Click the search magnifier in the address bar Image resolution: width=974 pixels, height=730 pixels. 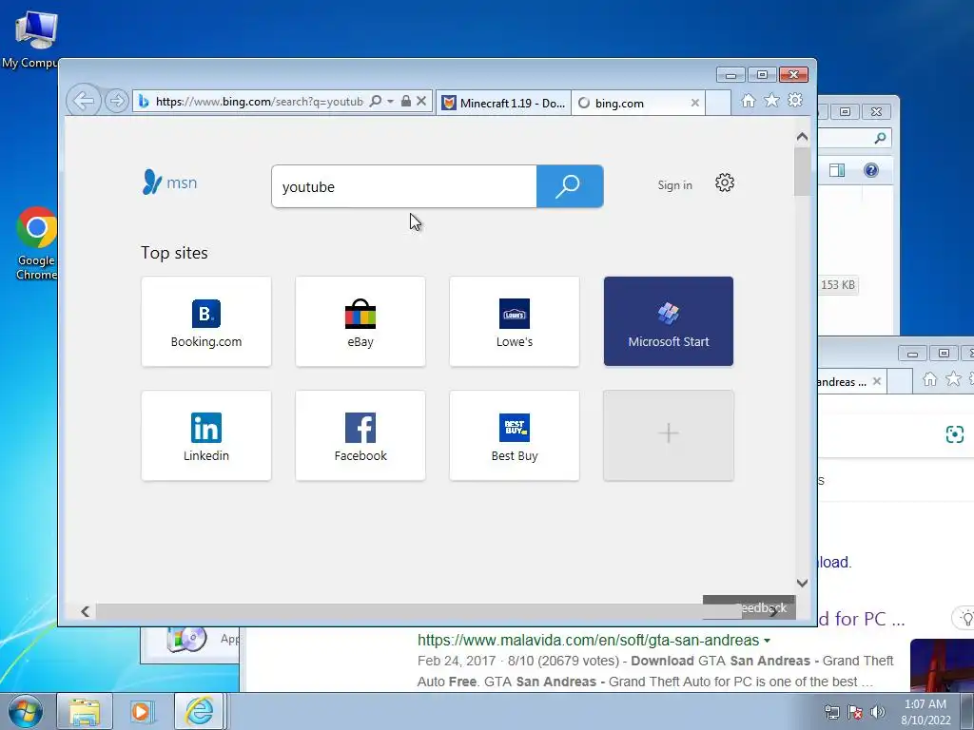click(x=376, y=101)
